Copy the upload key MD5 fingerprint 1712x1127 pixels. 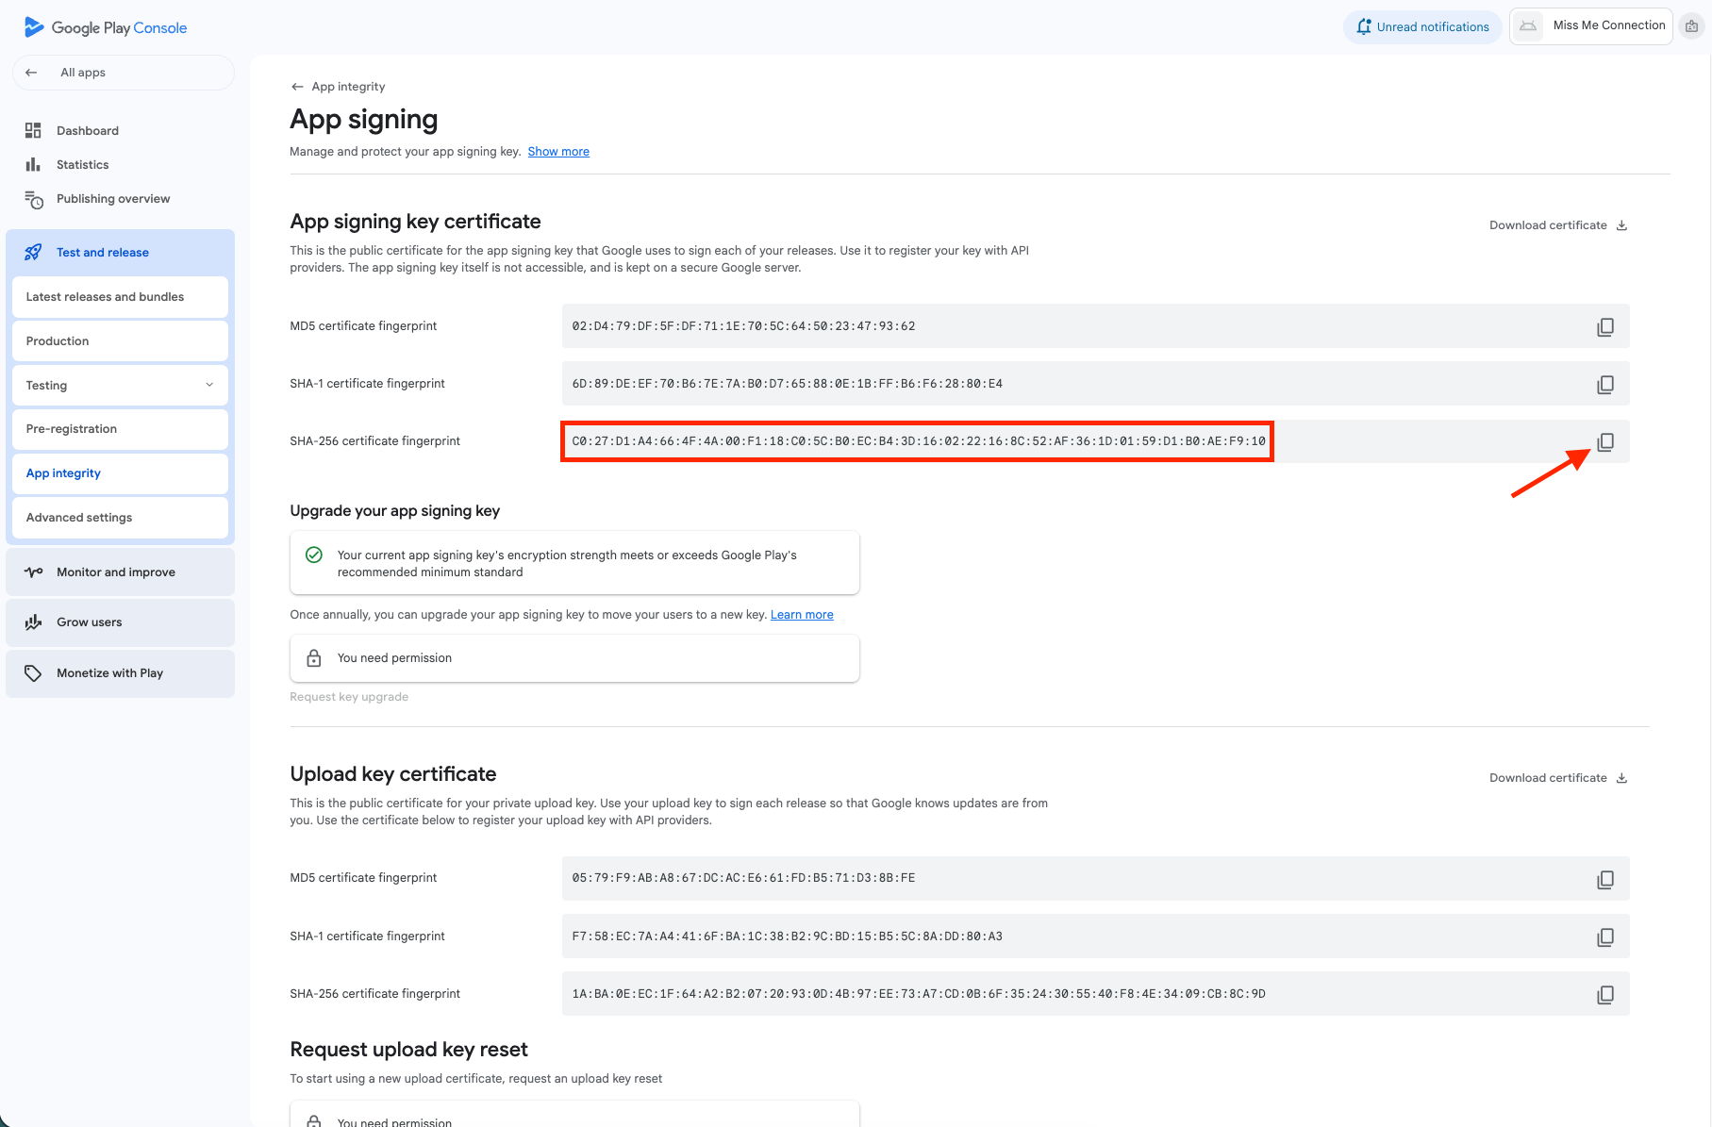(x=1605, y=879)
